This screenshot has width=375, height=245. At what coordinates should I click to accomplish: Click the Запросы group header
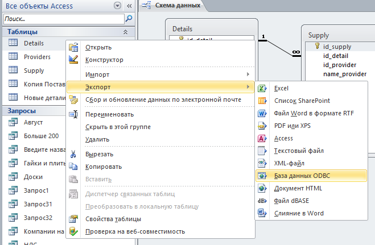click(34, 111)
